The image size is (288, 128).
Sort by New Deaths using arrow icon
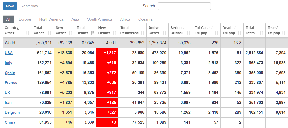114,33
